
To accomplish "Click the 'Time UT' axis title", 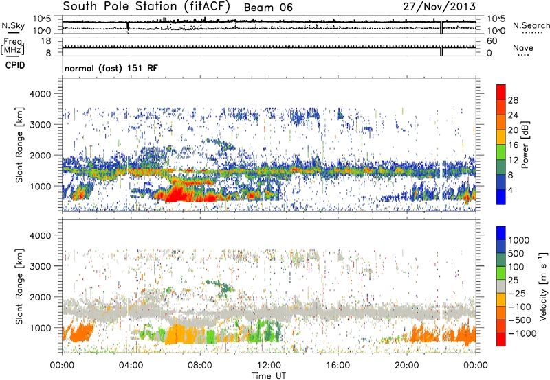I will point(269,375).
